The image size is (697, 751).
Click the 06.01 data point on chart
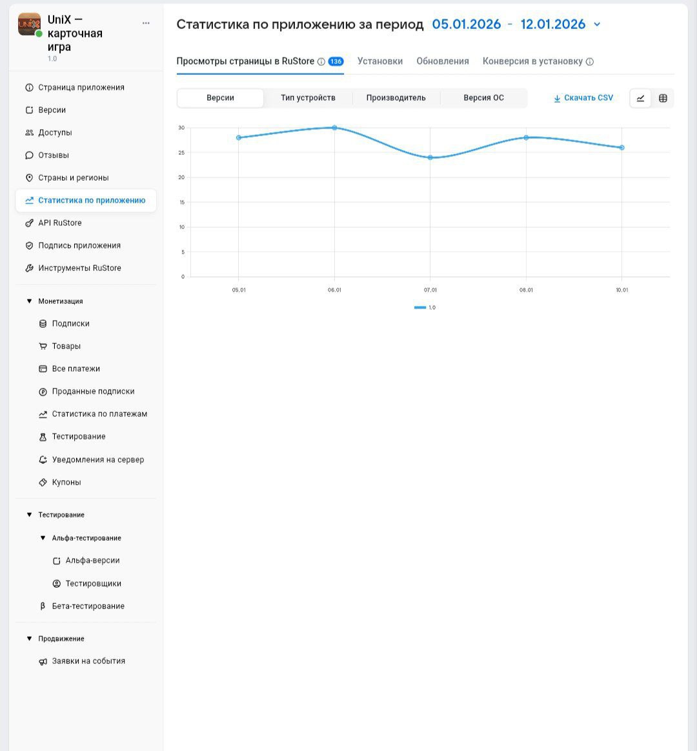[x=334, y=128]
